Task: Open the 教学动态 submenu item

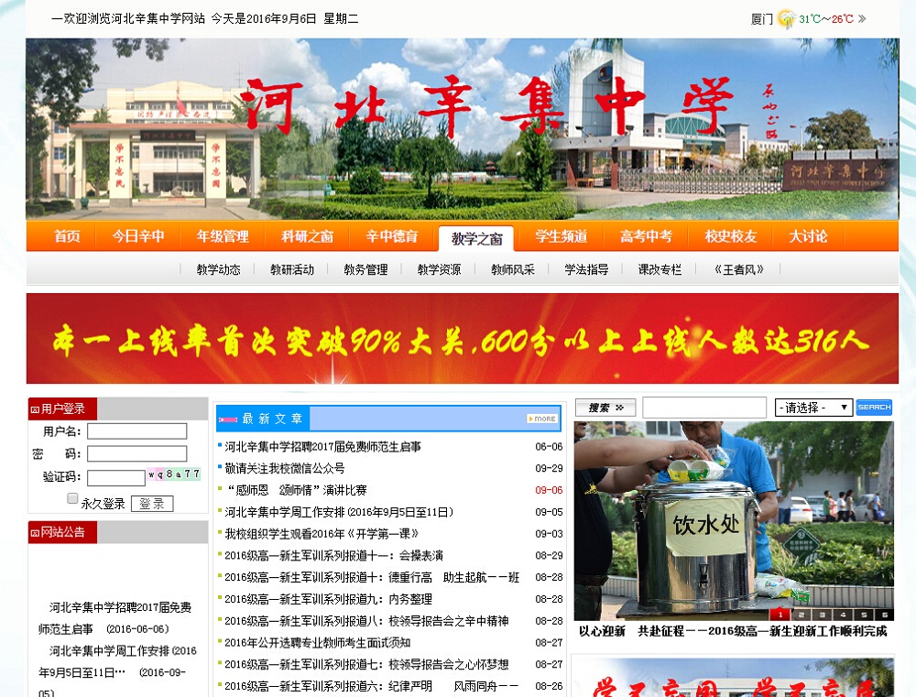Action: 219,269
